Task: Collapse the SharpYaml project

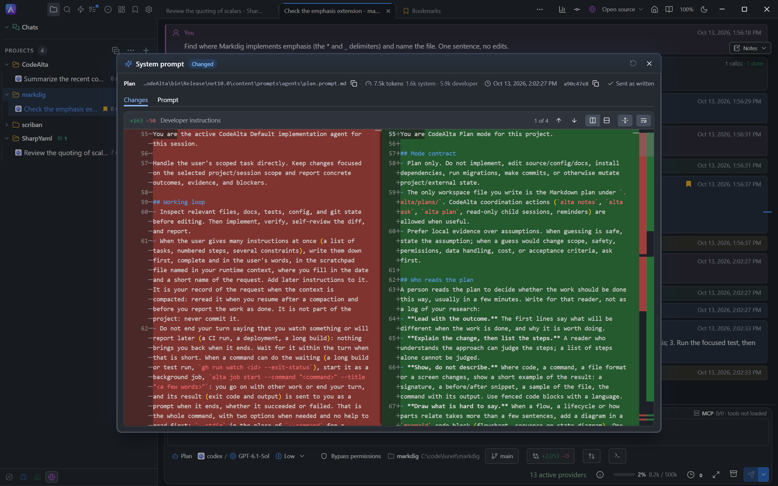Action: [7, 138]
